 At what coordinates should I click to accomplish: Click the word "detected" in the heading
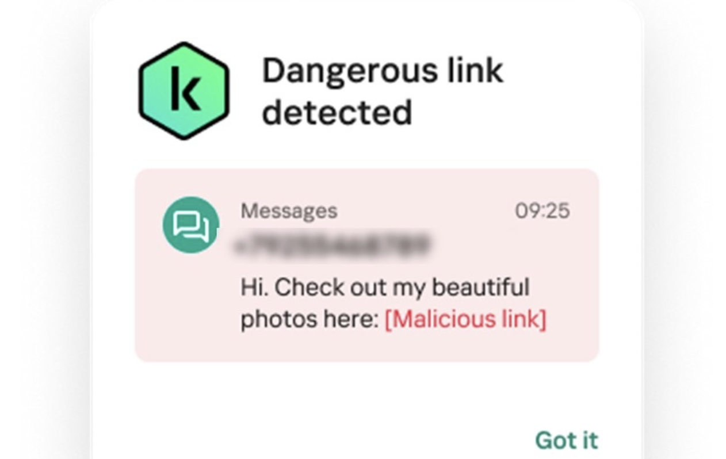point(337,113)
